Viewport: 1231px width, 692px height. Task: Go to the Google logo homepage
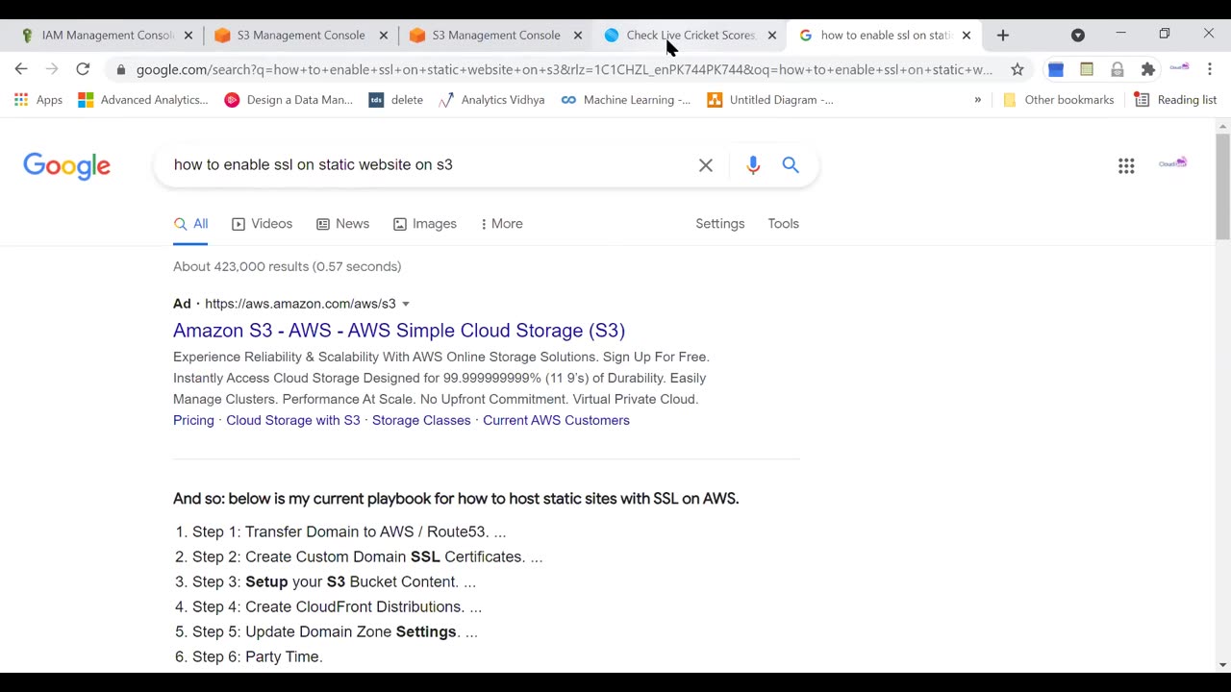tap(67, 166)
